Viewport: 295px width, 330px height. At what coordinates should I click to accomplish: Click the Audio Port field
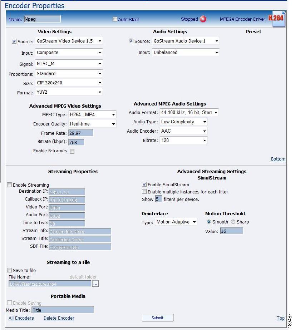pyautogui.click(x=67, y=216)
